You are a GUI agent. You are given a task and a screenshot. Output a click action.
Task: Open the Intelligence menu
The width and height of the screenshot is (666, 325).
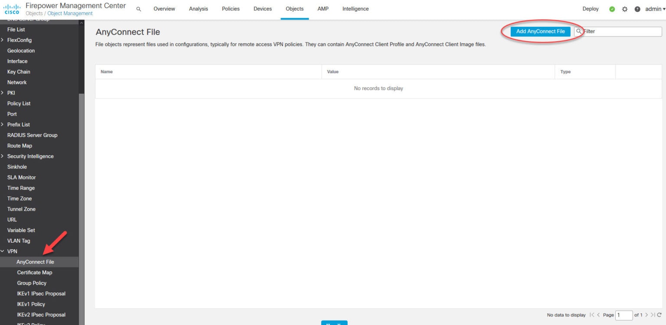(x=356, y=9)
